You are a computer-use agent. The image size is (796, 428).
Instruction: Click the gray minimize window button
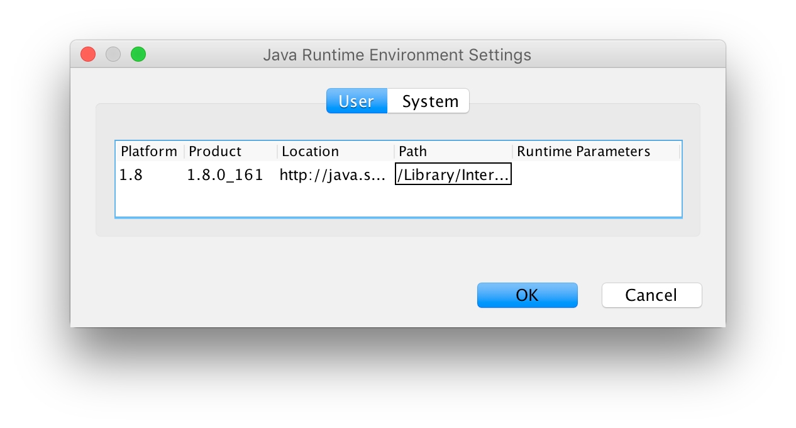(113, 54)
